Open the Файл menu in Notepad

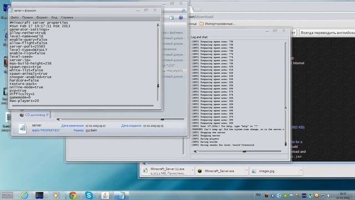[14, 17]
